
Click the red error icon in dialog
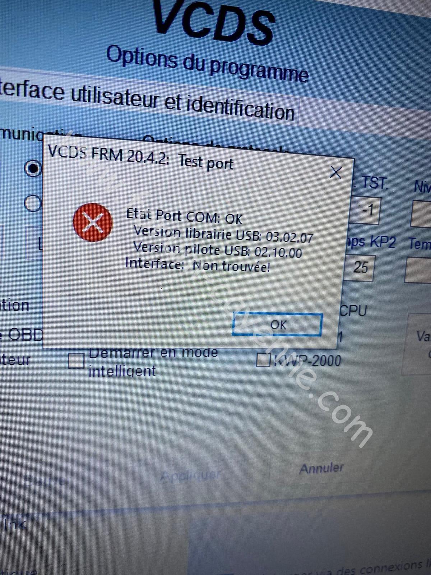click(93, 222)
